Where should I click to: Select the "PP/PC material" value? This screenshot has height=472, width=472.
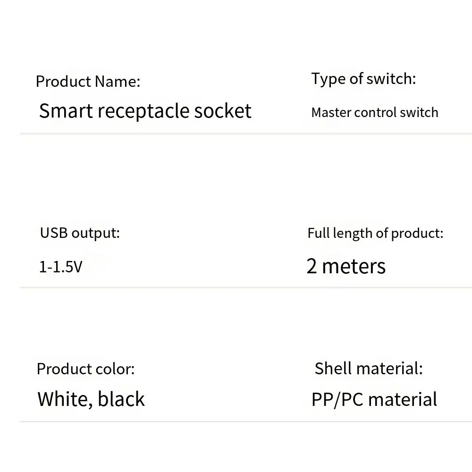374,399
